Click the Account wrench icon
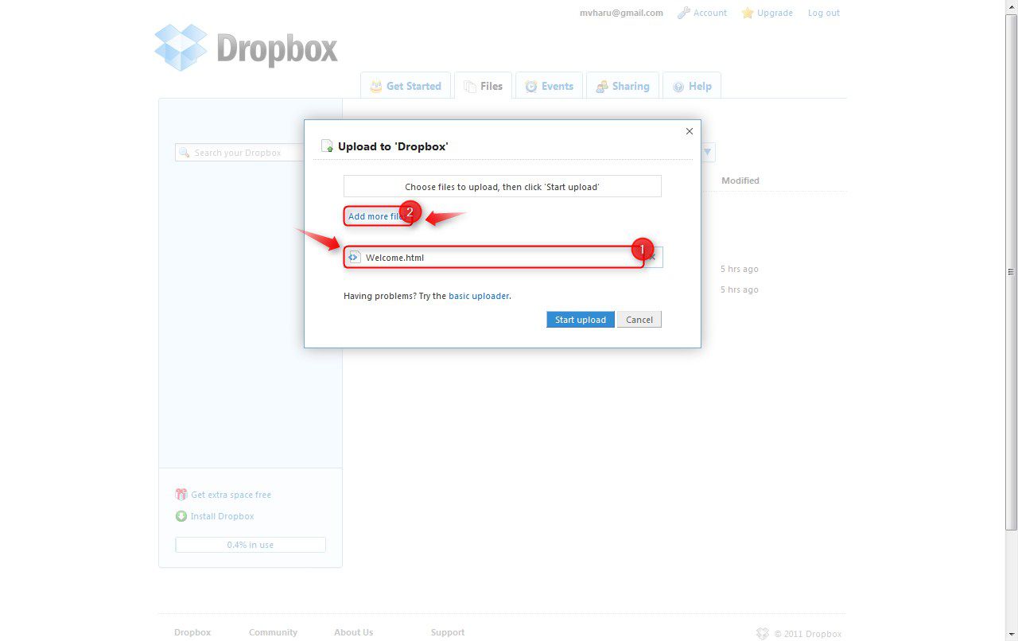This screenshot has height=641, width=1018. click(x=683, y=13)
